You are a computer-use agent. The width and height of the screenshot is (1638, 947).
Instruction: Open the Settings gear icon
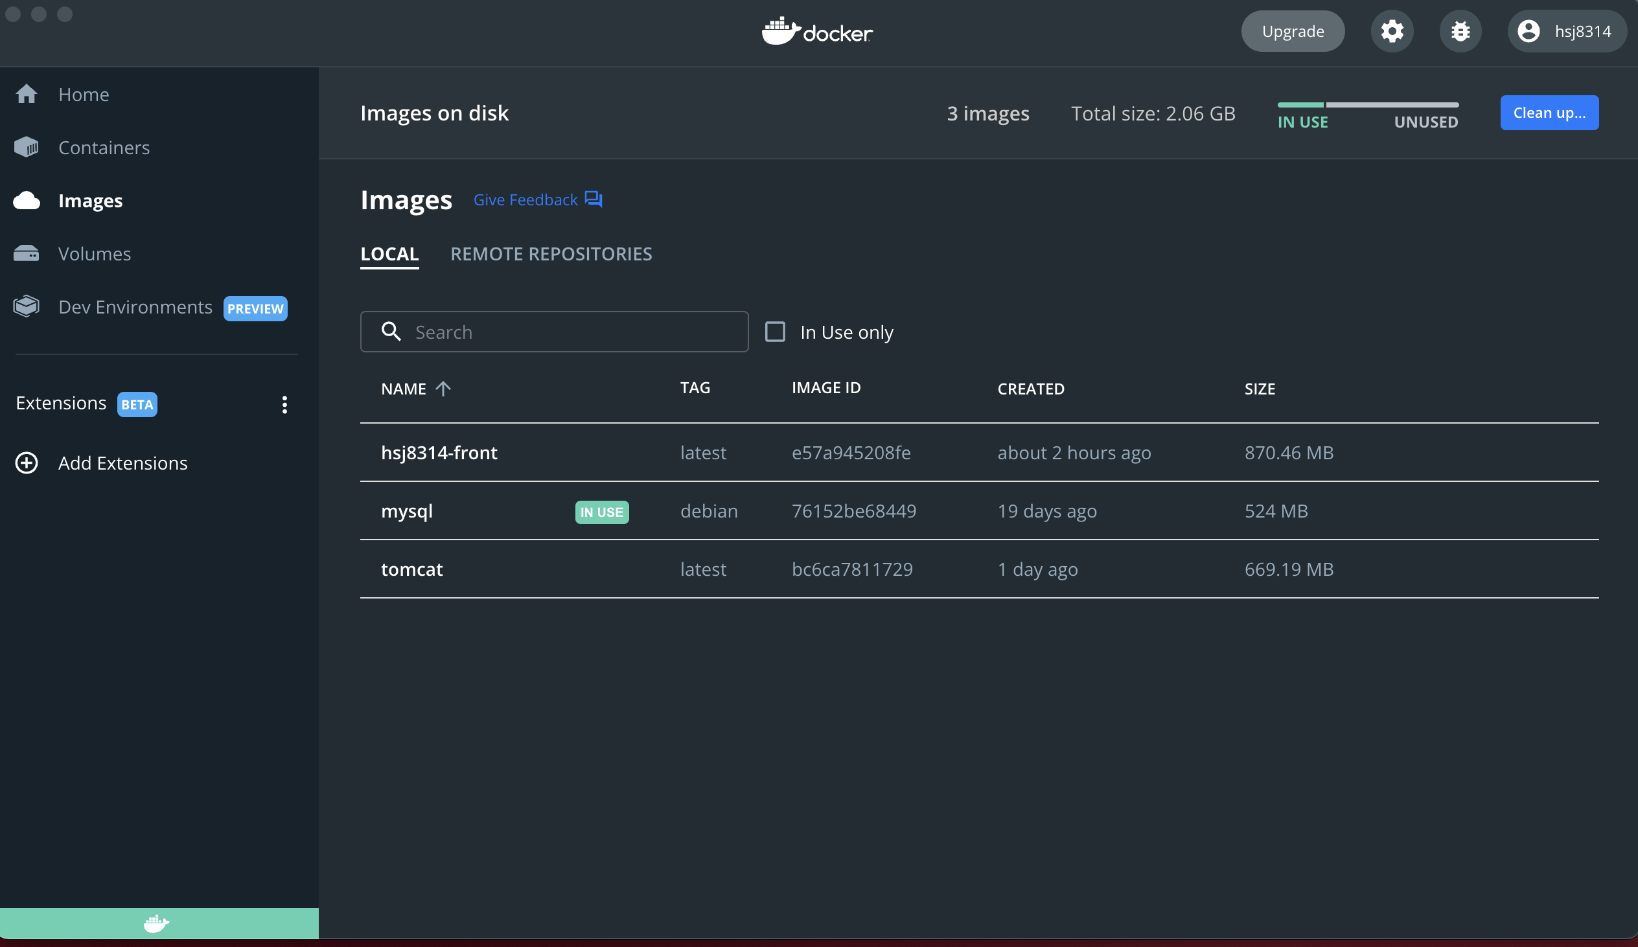[1392, 31]
